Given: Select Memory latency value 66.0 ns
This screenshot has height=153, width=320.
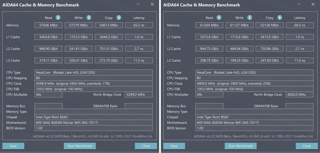Looking at the screenshot, I should click(300, 25).
